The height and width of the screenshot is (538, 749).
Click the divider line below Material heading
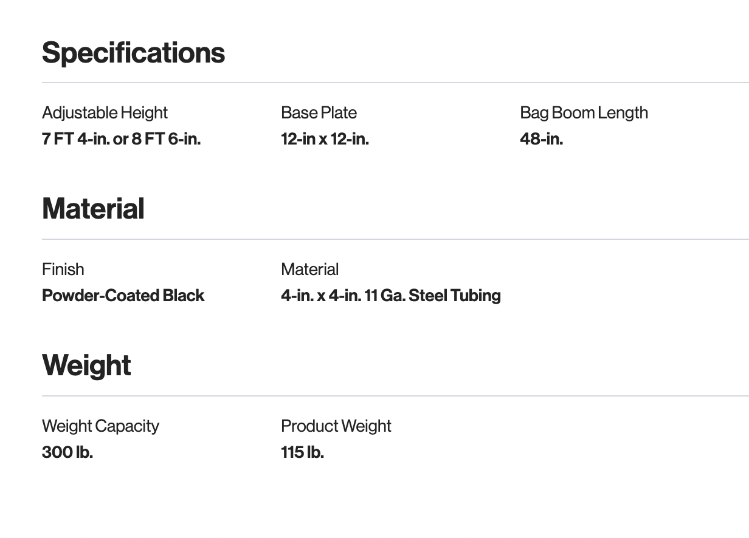pyautogui.click(x=395, y=239)
